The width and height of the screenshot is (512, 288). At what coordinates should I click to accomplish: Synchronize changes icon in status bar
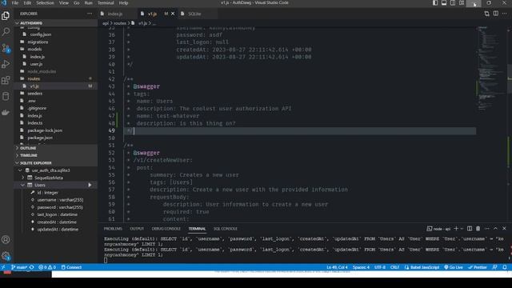(32, 267)
